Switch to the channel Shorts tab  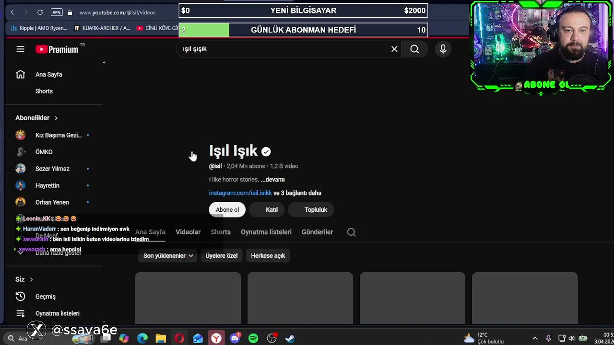tap(221, 232)
